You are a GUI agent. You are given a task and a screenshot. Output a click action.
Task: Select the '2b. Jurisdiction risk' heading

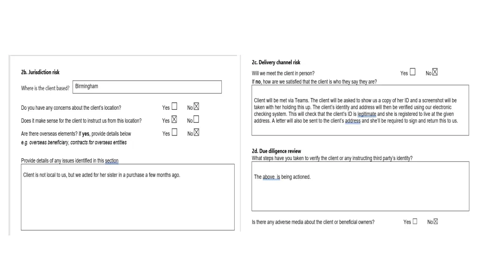pos(40,72)
